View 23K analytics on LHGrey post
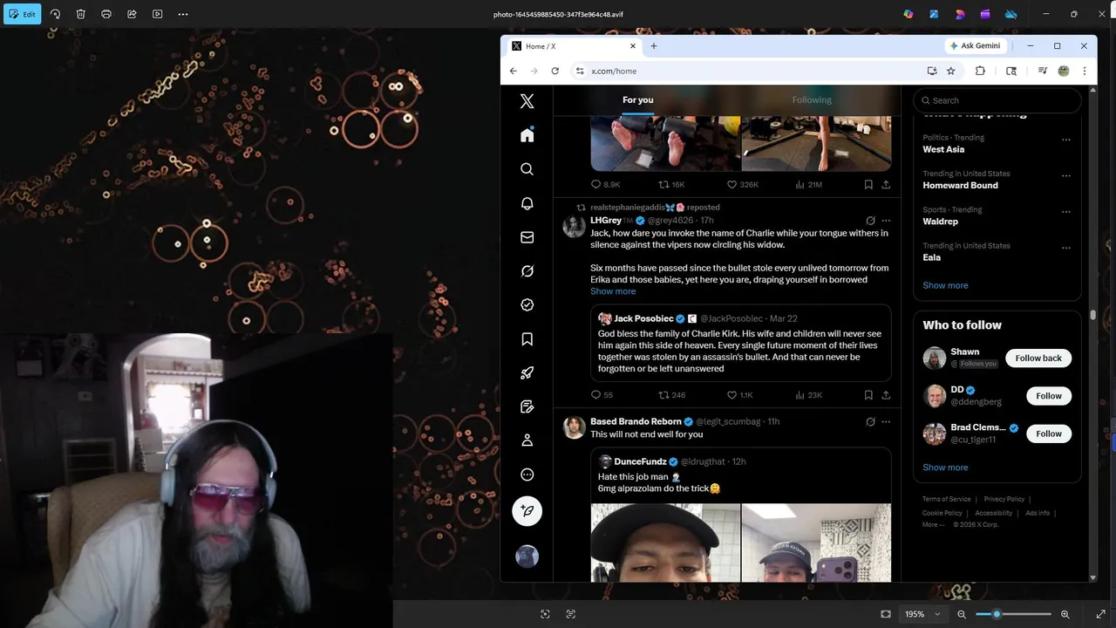Image resolution: width=1116 pixels, height=628 pixels. (x=808, y=395)
